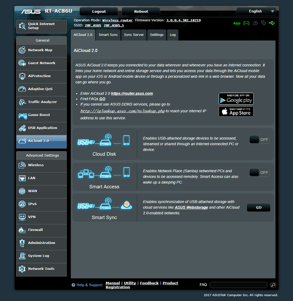293x301 pixels.
Task: Click the Logout button
Action: pos(99,11)
